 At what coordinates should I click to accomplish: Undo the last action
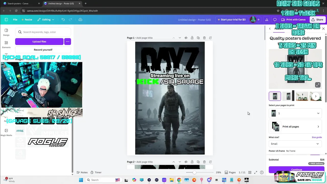[63, 19]
